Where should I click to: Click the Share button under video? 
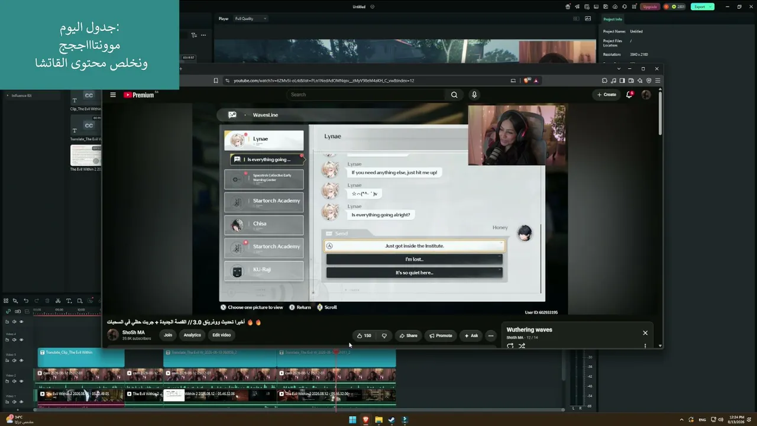(x=408, y=335)
